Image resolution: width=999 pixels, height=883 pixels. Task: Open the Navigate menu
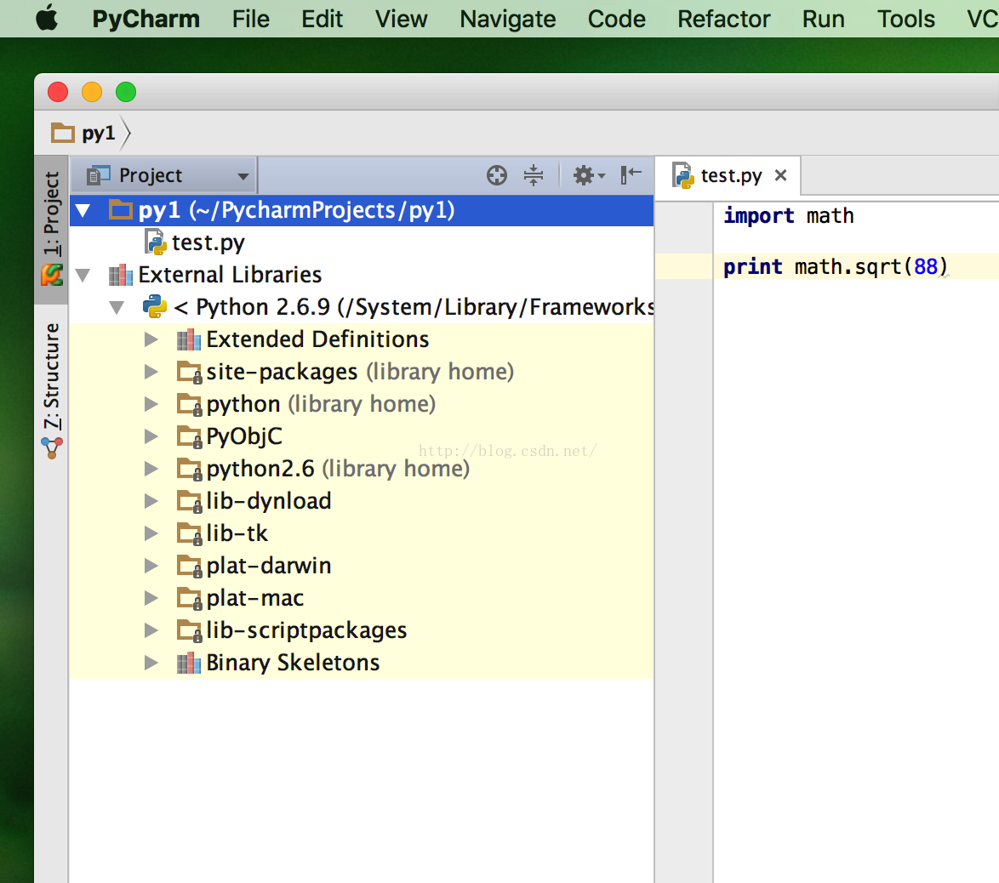508,19
